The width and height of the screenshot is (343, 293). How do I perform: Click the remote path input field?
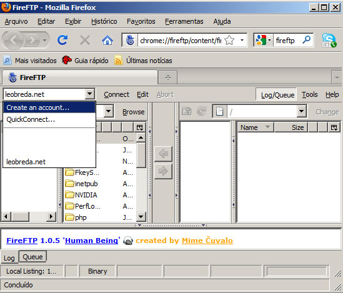[x=262, y=111]
